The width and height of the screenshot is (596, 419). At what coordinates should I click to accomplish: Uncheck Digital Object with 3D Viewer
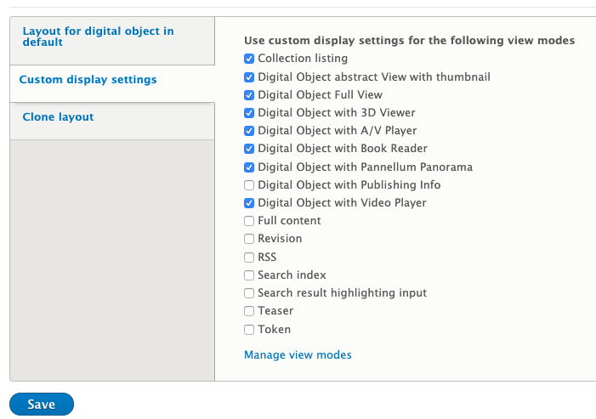[249, 113]
